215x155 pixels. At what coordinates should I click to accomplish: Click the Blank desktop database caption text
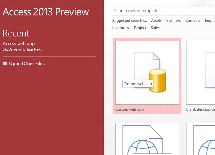(200, 109)
